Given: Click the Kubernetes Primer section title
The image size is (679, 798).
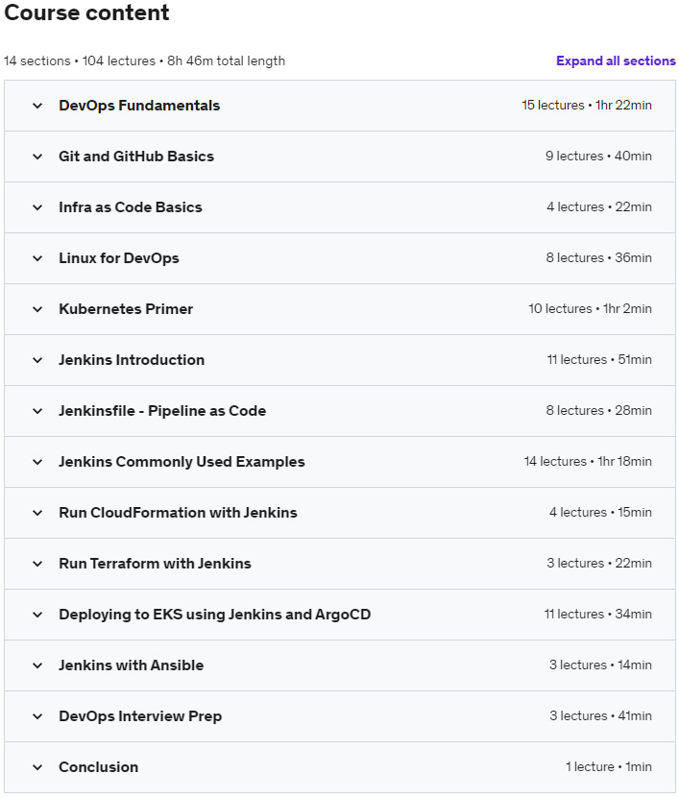Looking at the screenshot, I should tap(126, 309).
